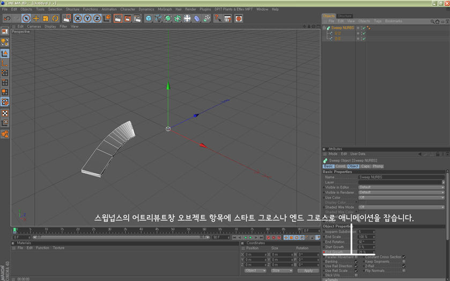Image resolution: width=450 pixels, height=281 pixels.
Task: Open Use Color dropdown
Action: tap(402, 198)
